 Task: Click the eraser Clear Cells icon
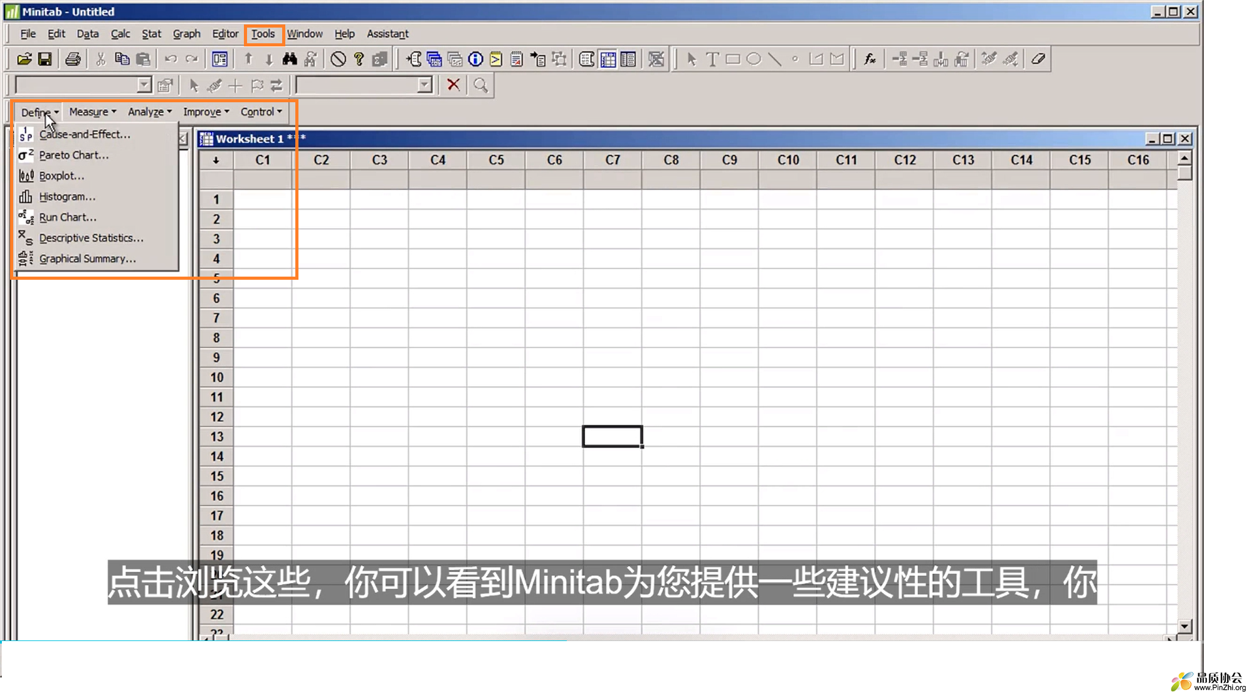coord(1038,59)
